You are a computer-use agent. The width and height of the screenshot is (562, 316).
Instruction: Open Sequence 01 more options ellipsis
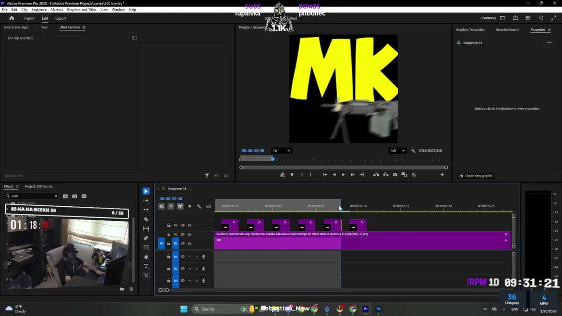[549, 43]
